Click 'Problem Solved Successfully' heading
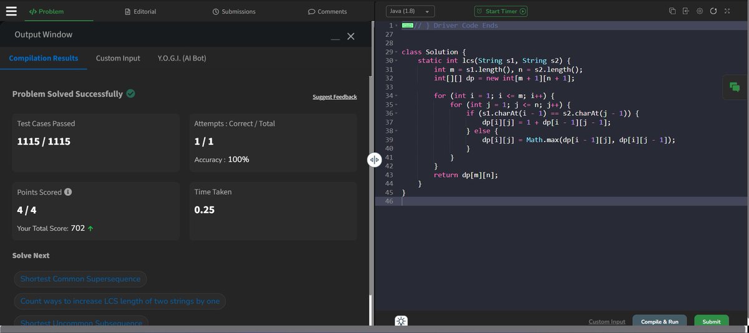The image size is (749, 333). click(67, 94)
